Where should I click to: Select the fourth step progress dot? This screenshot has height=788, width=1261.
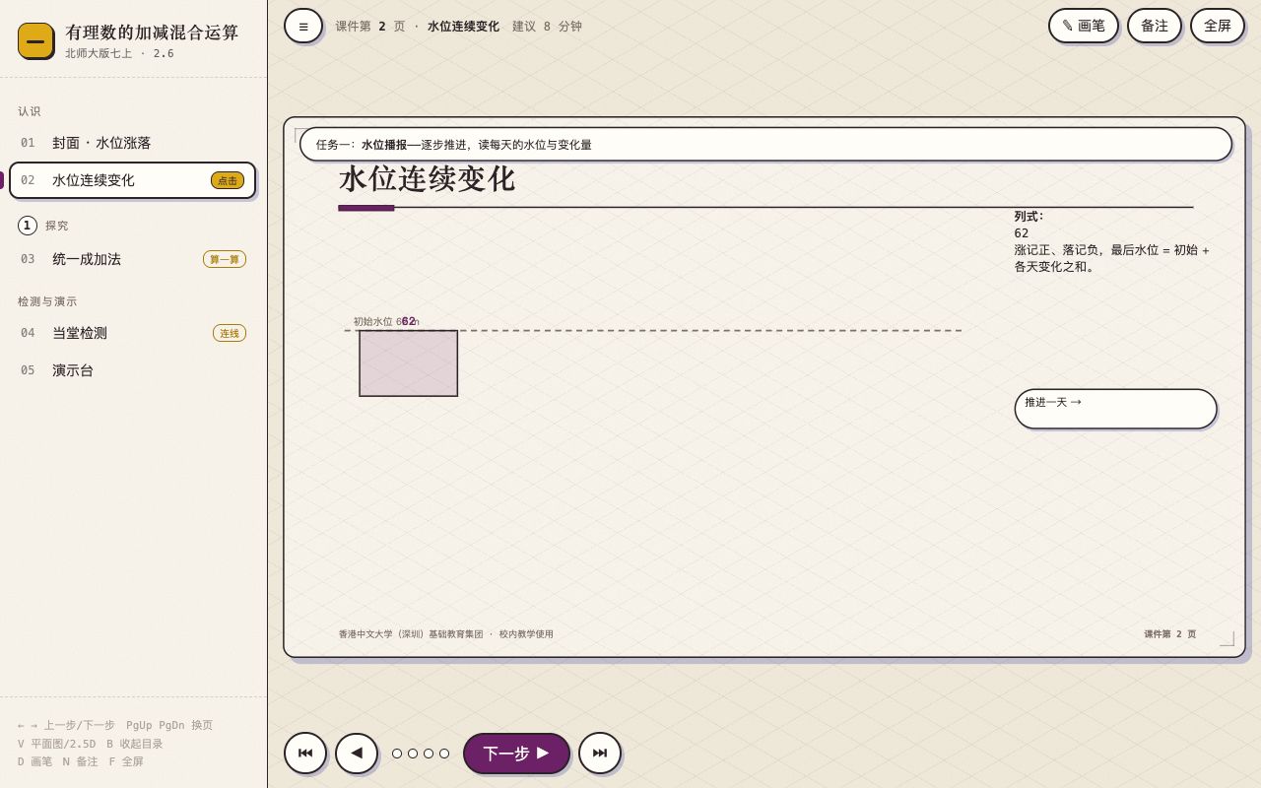click(444, 754)
